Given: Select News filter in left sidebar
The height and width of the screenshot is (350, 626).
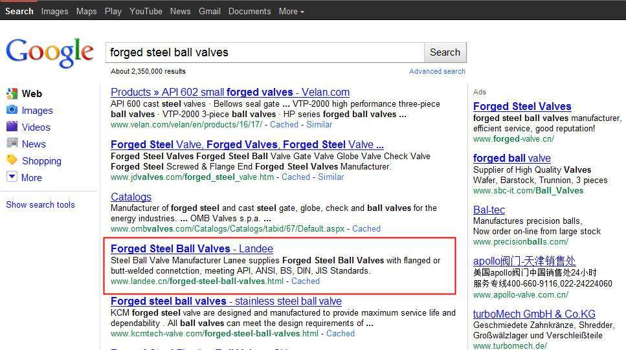Looking at the screenshot, I should pos(34,144).
